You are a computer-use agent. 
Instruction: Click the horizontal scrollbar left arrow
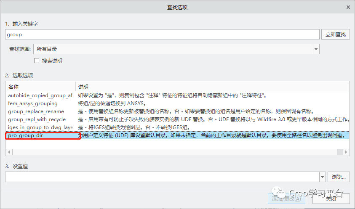pos(9,152)
